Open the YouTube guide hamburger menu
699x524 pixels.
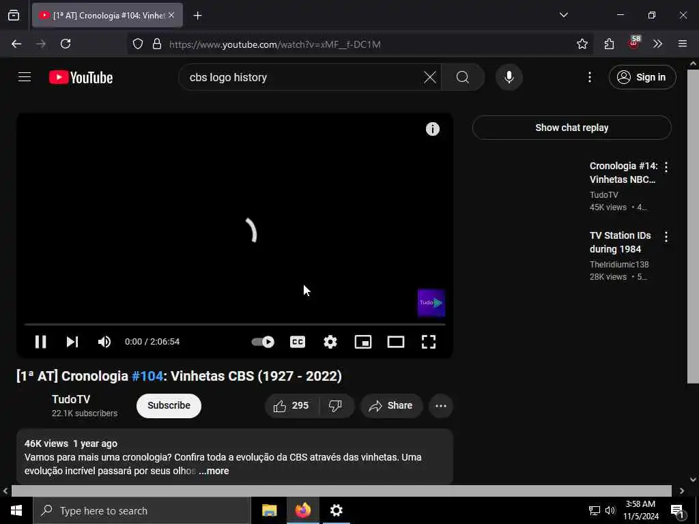pyautogui.click(x=25, y=77)
